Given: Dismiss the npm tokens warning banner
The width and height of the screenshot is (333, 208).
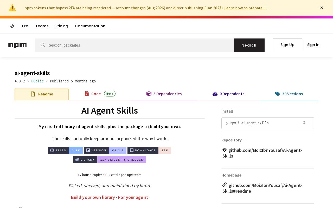Looking at the screenshot, I should (x=322, y=8).
